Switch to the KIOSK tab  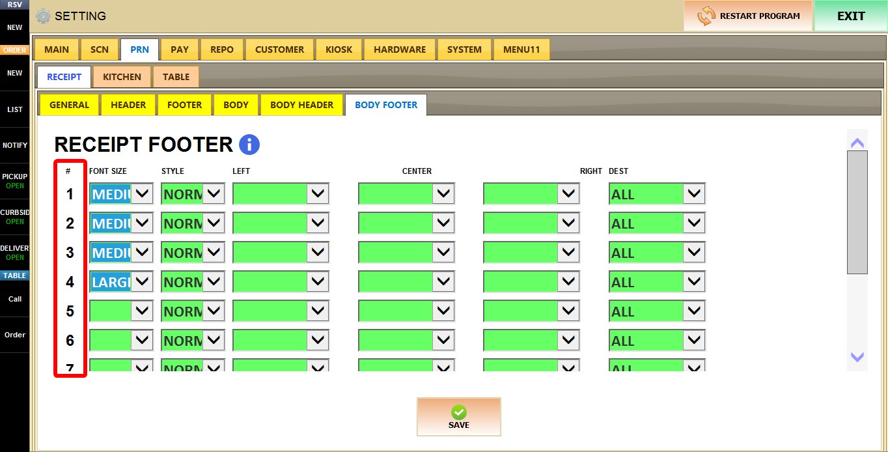coord(339,49)
